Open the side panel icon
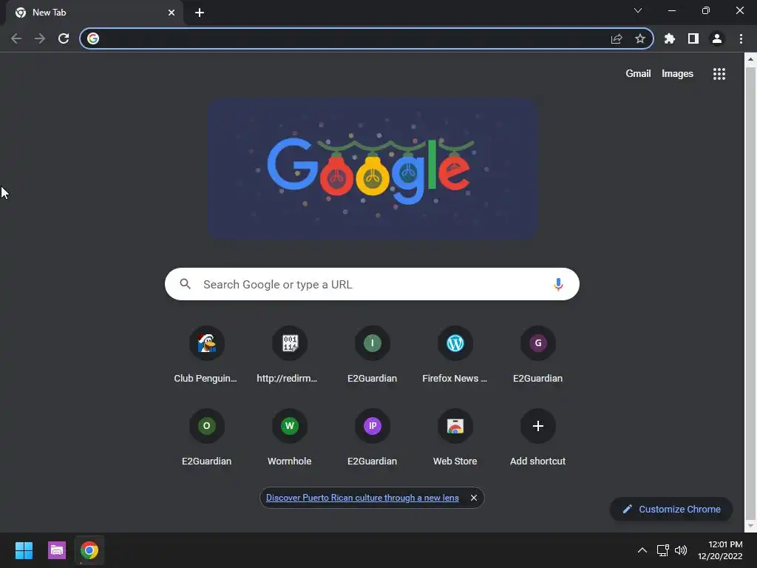This screenshot has width=757, height=568. (x=693, y=38)
